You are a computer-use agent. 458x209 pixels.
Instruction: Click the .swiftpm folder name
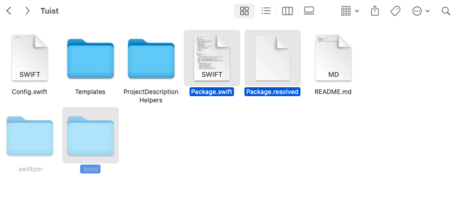(29, 169)
